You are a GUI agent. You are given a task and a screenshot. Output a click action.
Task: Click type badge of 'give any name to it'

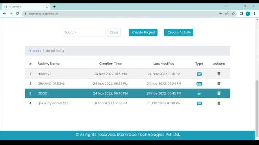click(x=199, y=103)
